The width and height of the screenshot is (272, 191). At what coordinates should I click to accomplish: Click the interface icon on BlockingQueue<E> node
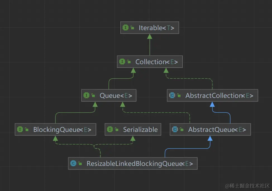(20, 129)
